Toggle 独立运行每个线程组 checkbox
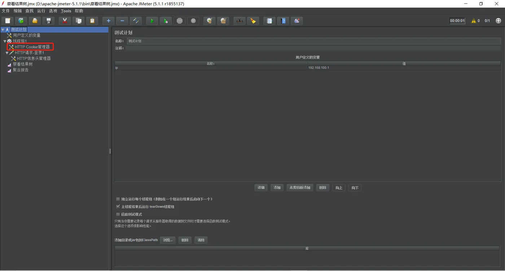 [x=118, y=199]
